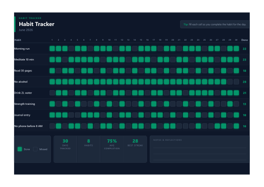This screenshot has width=264, height=187.
Task: Mark No alcohol day 30 as done
Action: pyautogui.click(x=236, y=82)
